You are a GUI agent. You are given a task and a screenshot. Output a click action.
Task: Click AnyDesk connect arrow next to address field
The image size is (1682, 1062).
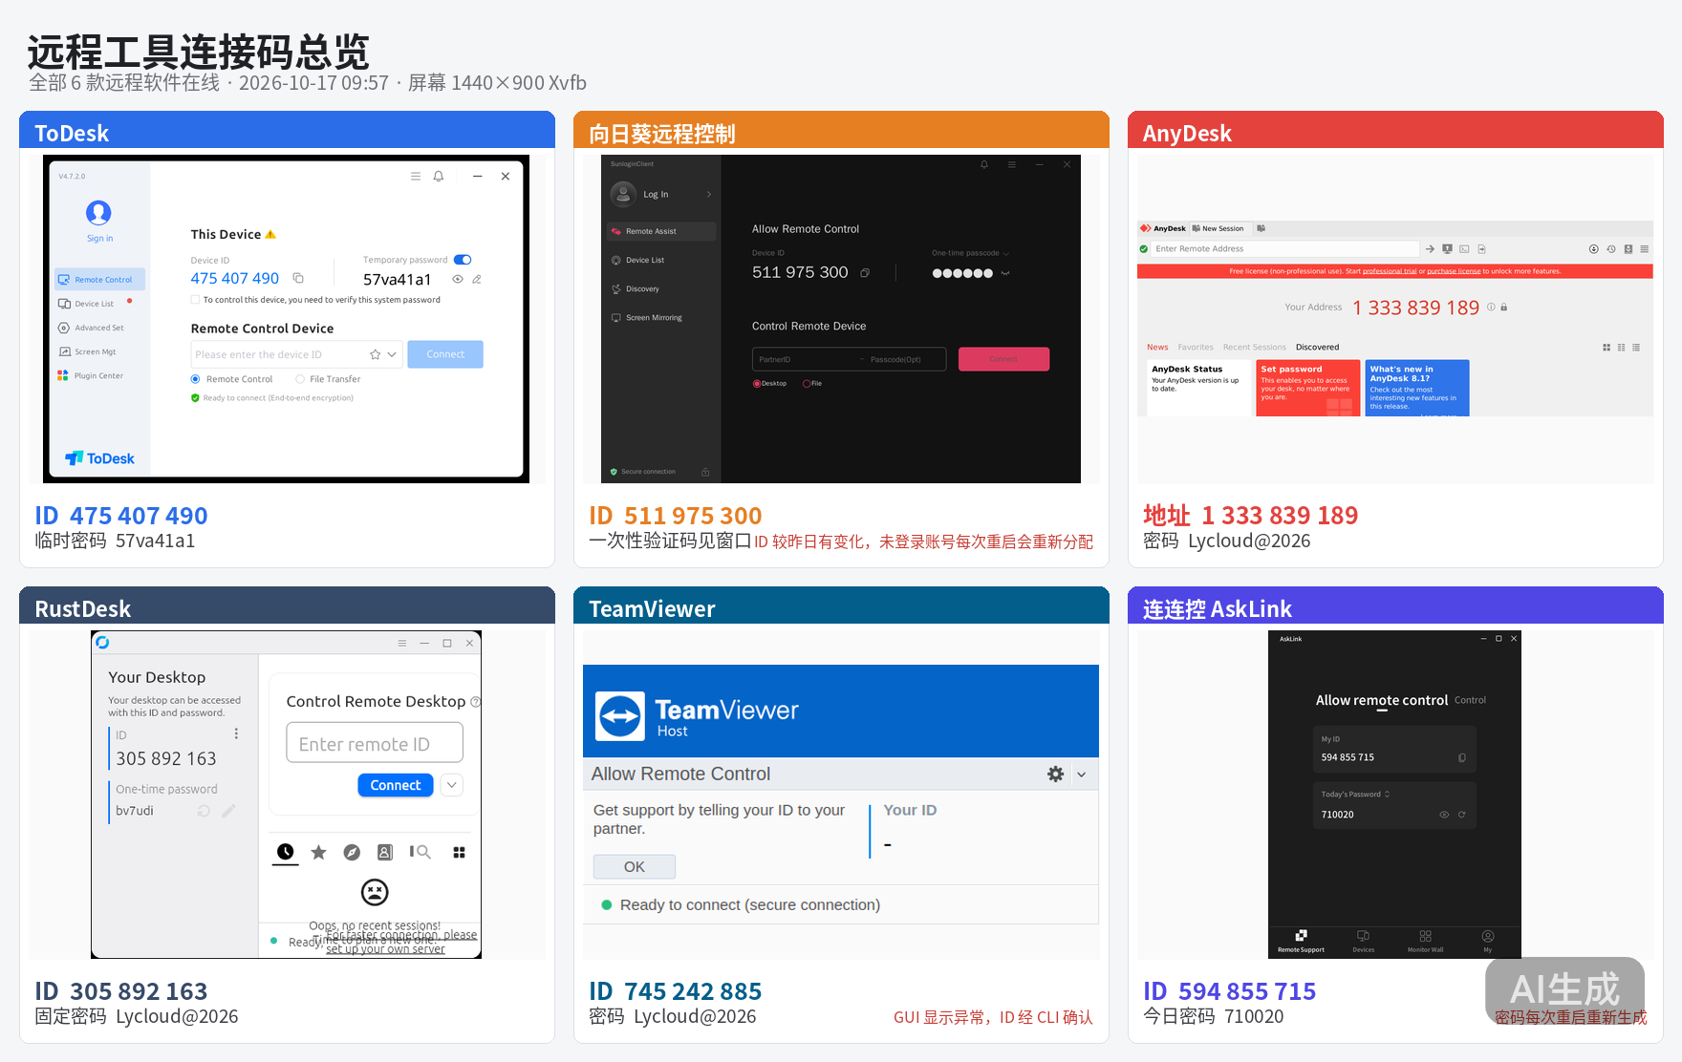[1430, 248]
